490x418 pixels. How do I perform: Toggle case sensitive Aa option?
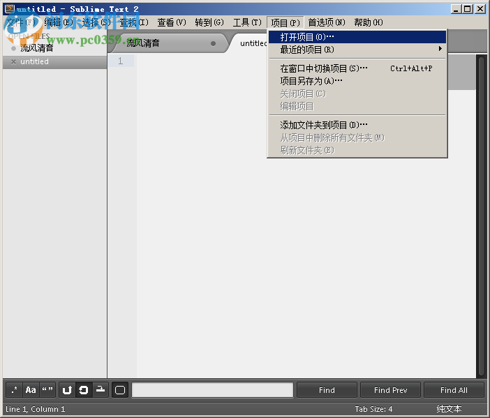point(31,390)
